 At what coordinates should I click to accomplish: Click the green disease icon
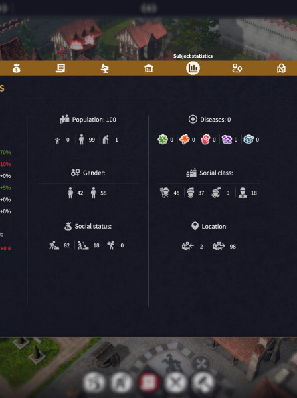(163, 140)
